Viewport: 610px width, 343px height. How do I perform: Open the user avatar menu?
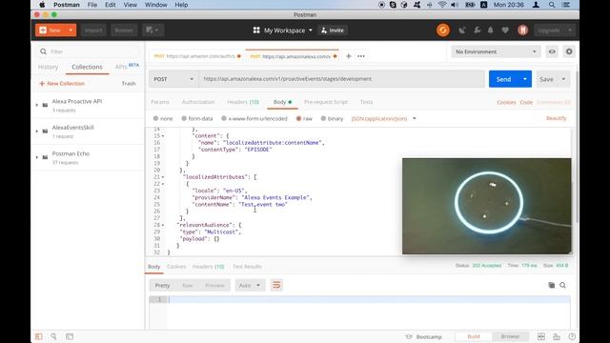pos(523,30)
